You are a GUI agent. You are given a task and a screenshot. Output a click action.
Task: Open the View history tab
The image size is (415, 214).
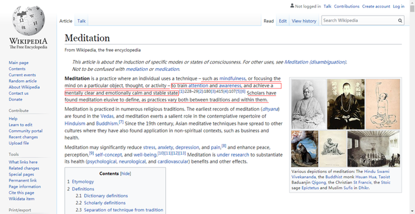pyautogui.click(x=304, y=21)
